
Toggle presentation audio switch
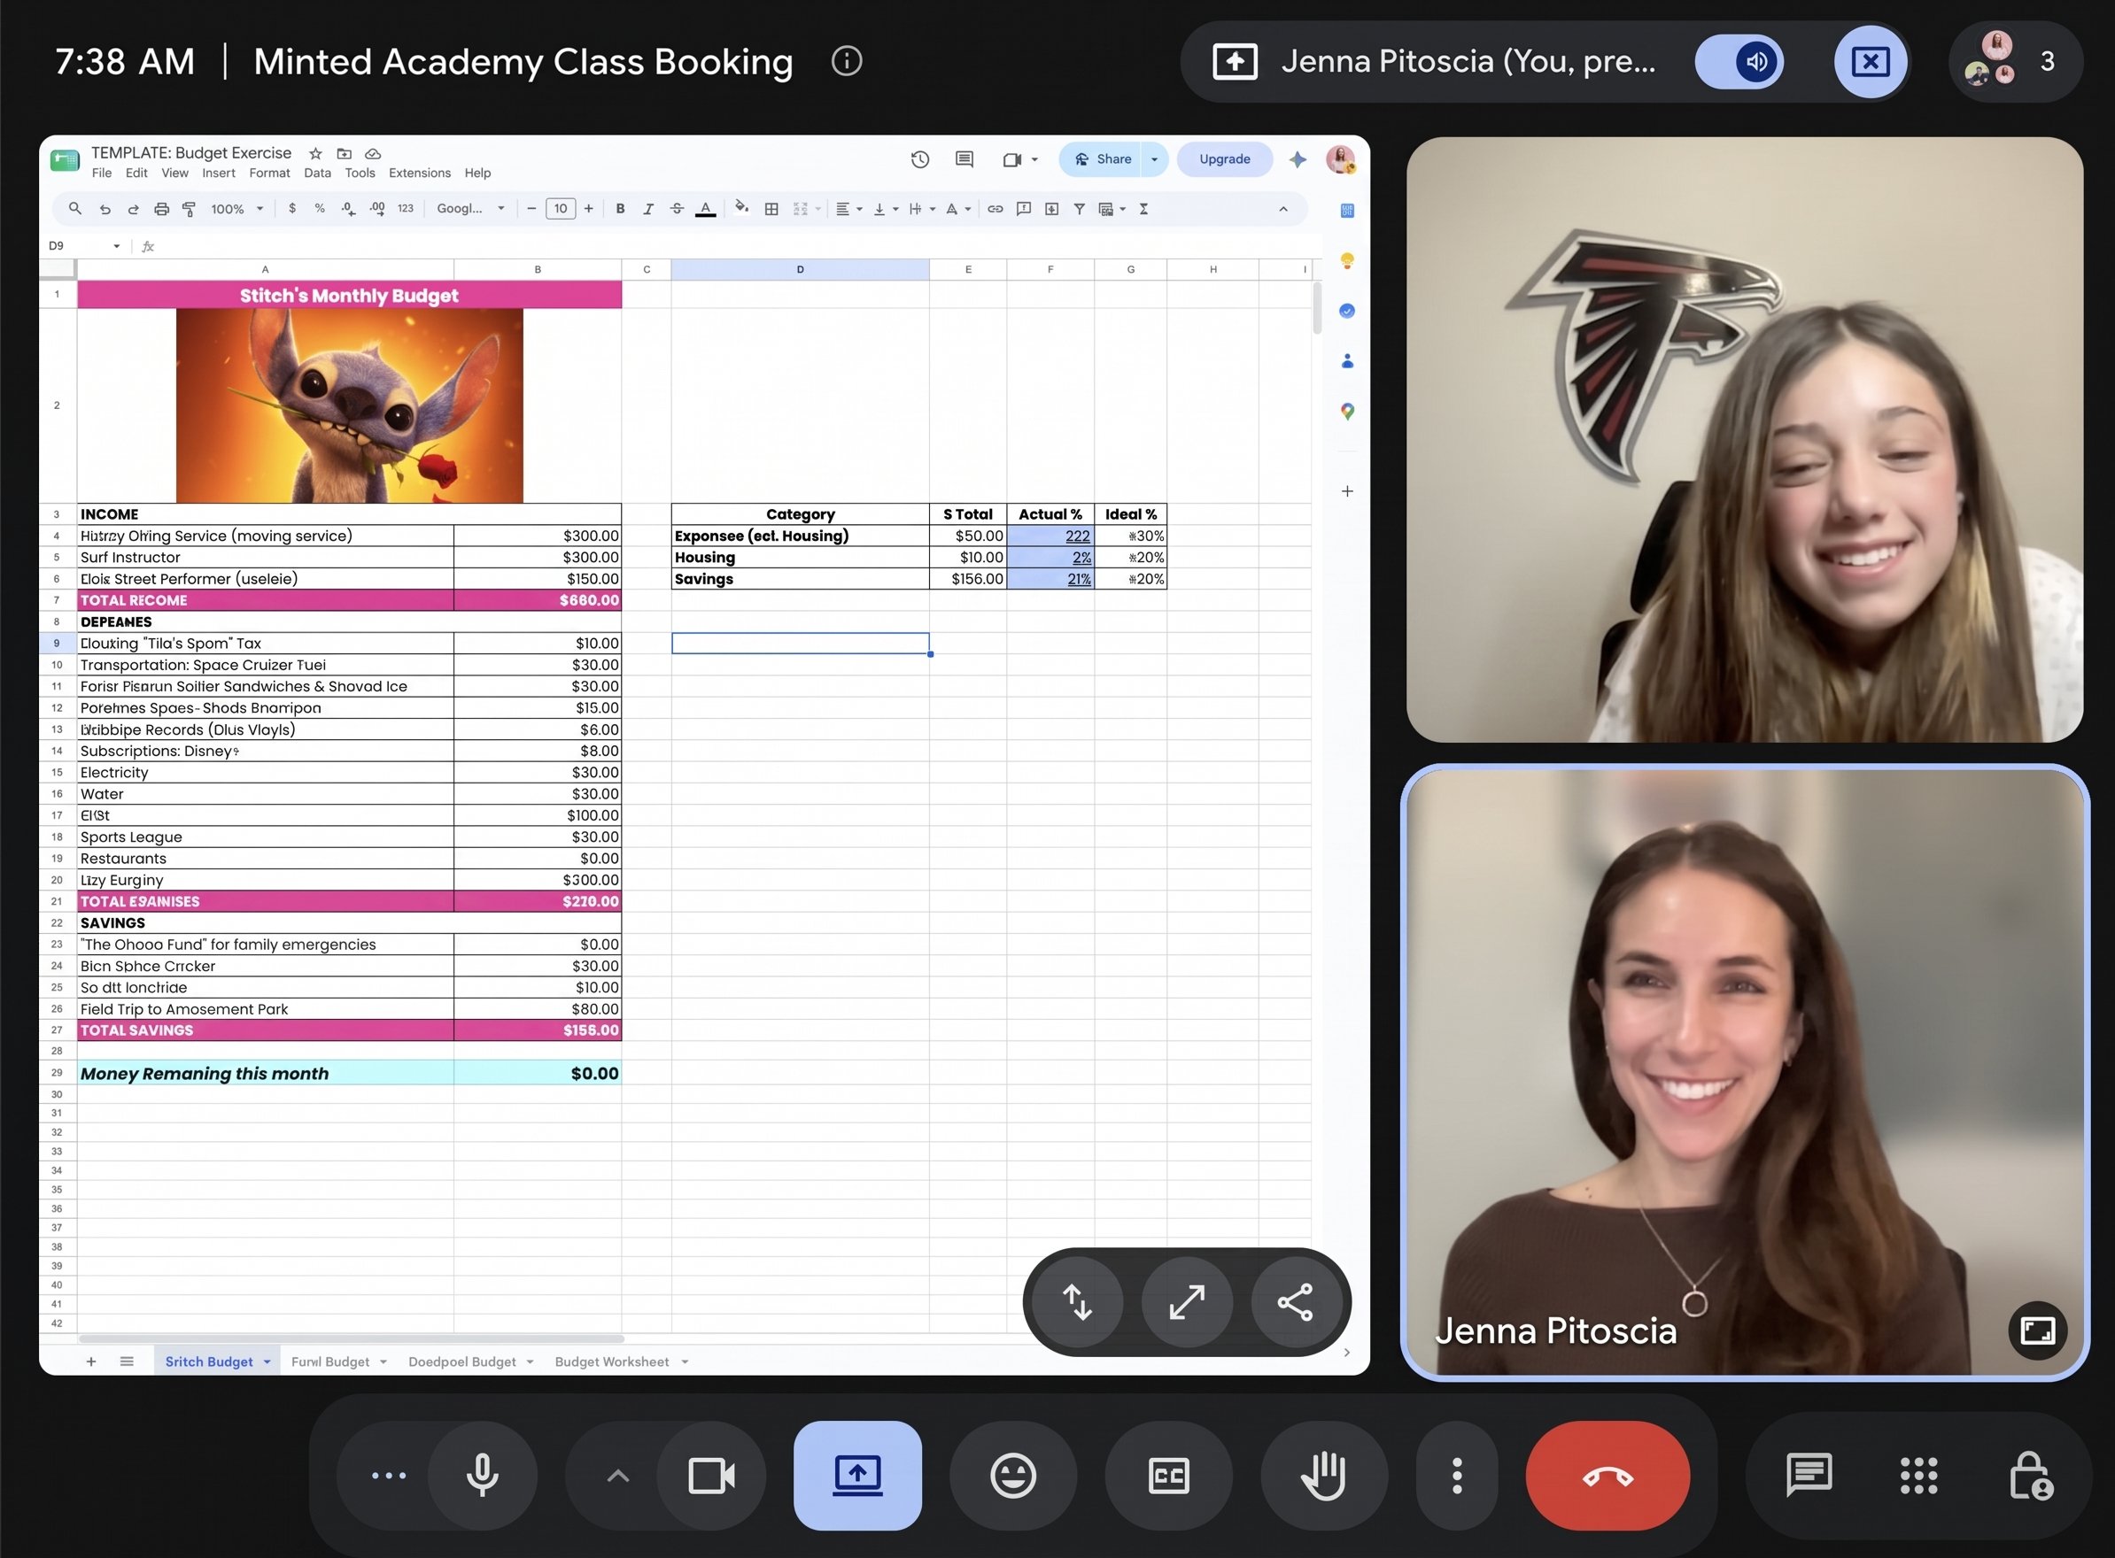point(1739,62)
